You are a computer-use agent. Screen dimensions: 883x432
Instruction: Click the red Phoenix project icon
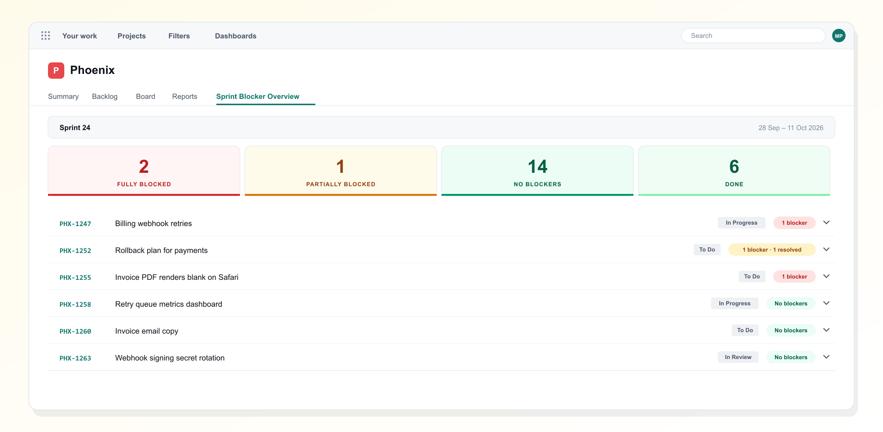(x=56, y=71)
